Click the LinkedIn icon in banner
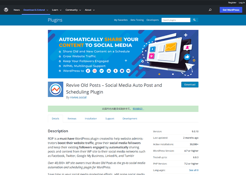This screenshot has height=175, width=246. point(109,71)
